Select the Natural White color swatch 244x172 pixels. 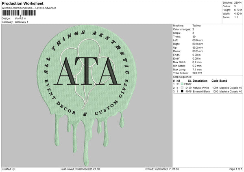182,88
